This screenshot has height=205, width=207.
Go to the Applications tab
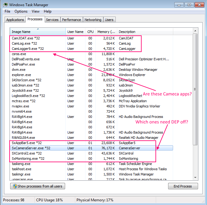coord(15,20)
